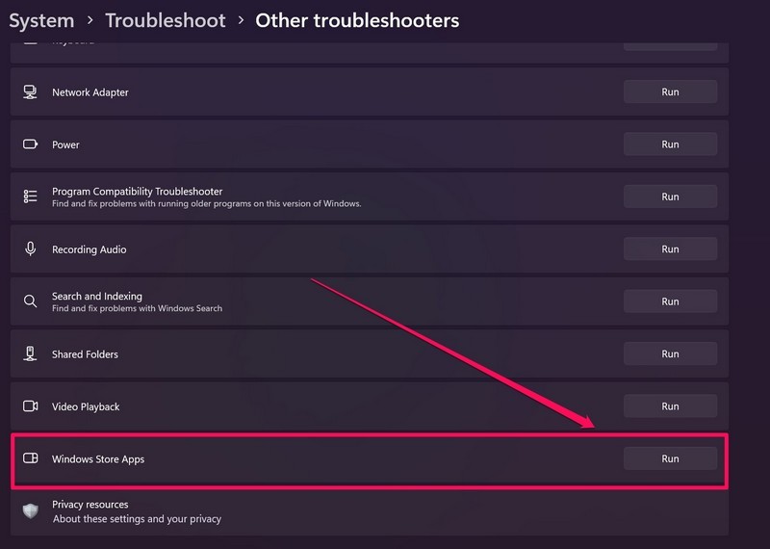Click the Video Playback camera icon
Viewport: 770px width, 549px height.
pos(30,406)
